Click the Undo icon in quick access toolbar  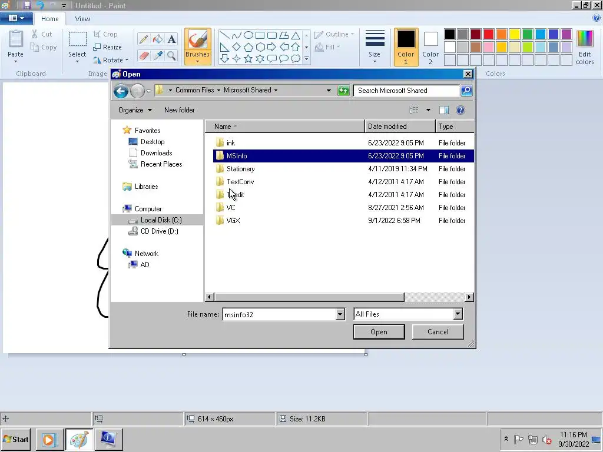coord(39,5)
